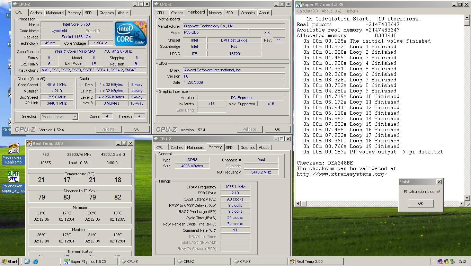Select CPU tab in CPU-Z Mainboard window
Viewport: 471px width, 266px height.
click(160, 13)
